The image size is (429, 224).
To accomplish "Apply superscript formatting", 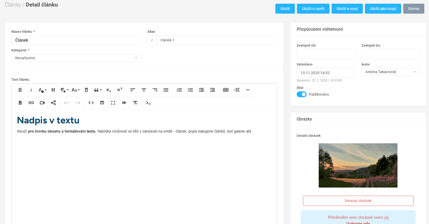I will 120,90.
